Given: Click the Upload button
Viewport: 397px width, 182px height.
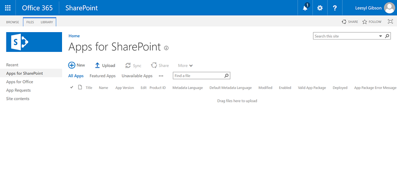Looking at the screenshot, I should (x=105, y=65).
